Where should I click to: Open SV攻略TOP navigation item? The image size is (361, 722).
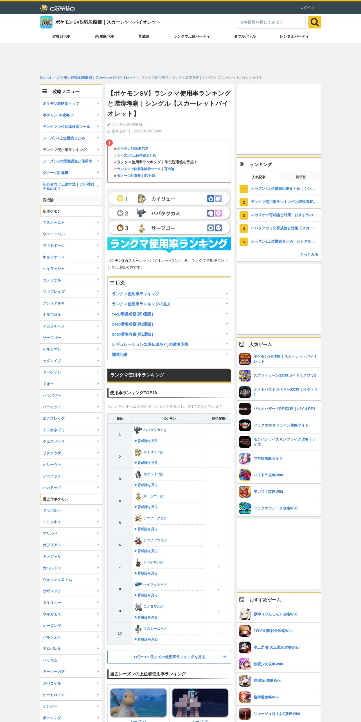(104, 36)
